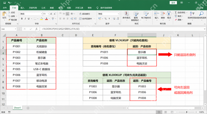
Task: Click the Decrease Indent icon
Action: coord(72,19)
